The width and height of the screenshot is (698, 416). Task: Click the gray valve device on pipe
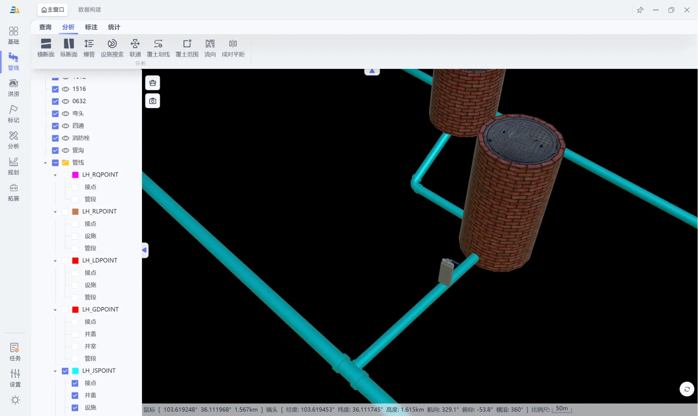[x=446, y=272]
